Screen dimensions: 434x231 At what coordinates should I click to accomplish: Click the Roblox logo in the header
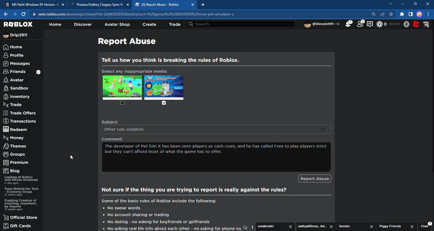tap(18, 24)
